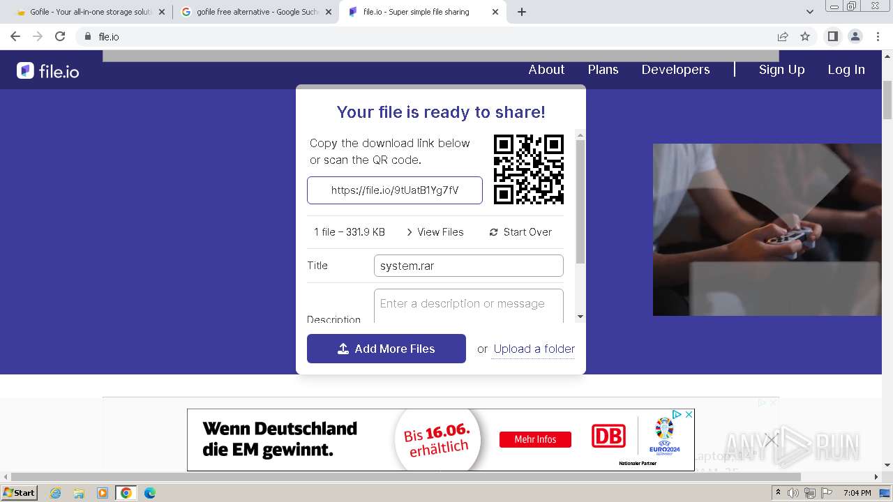Open the Developers page
This screenshot has height=502, width=893.
pyautogui.click(x=676, y=70)
